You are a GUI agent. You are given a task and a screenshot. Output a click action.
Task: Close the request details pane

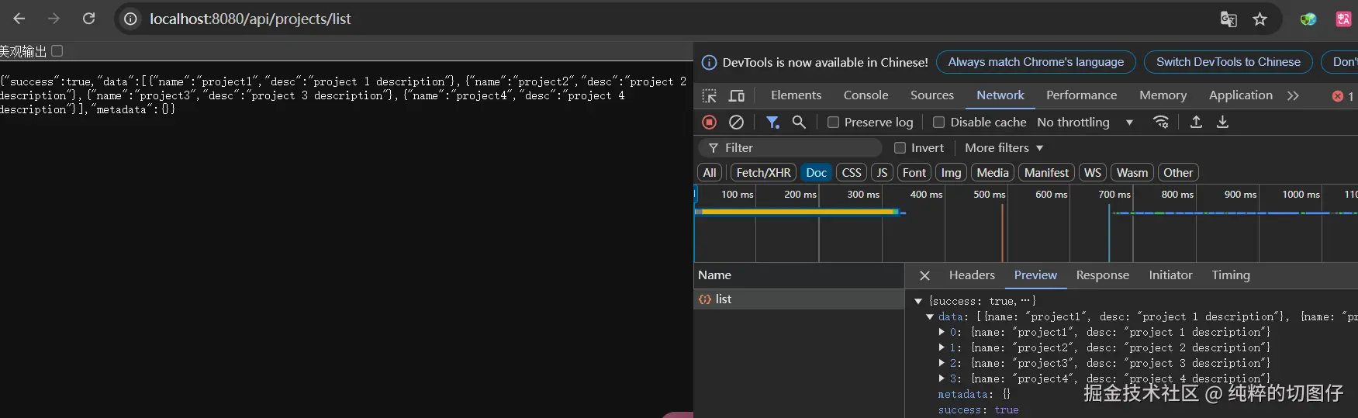[x=924, y=275]
